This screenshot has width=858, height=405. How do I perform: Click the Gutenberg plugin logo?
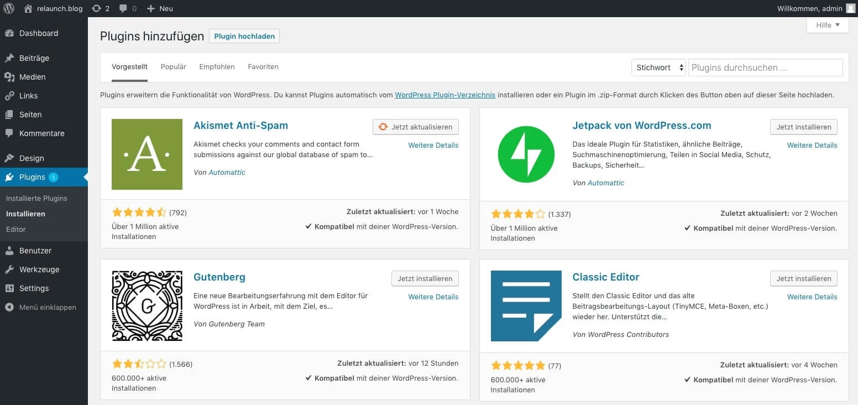click(x=147, y=306)
